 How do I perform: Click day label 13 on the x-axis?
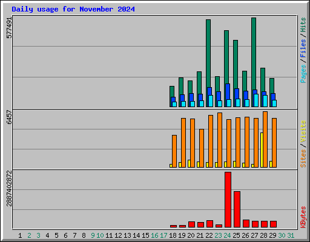click(127, 235)
